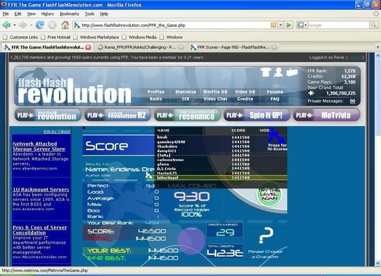Image resolution: width=381 pixels, height=276 pixels.
Task: Click the browser Back arrow button
Action: coord(7,25)
